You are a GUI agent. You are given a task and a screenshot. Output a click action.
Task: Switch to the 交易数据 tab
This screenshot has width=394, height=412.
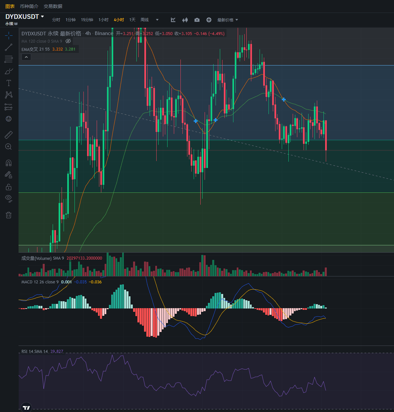(53, 6)
